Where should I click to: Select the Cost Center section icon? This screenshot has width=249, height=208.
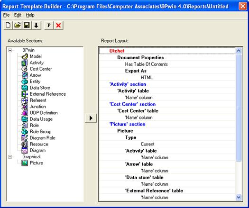25,69
